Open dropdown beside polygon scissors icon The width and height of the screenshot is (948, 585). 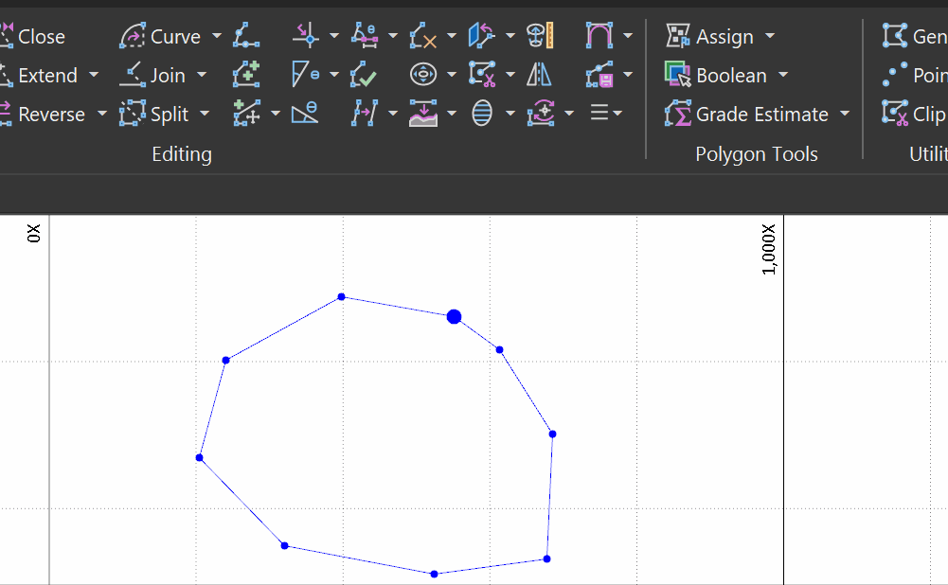[x=510, y=75]
